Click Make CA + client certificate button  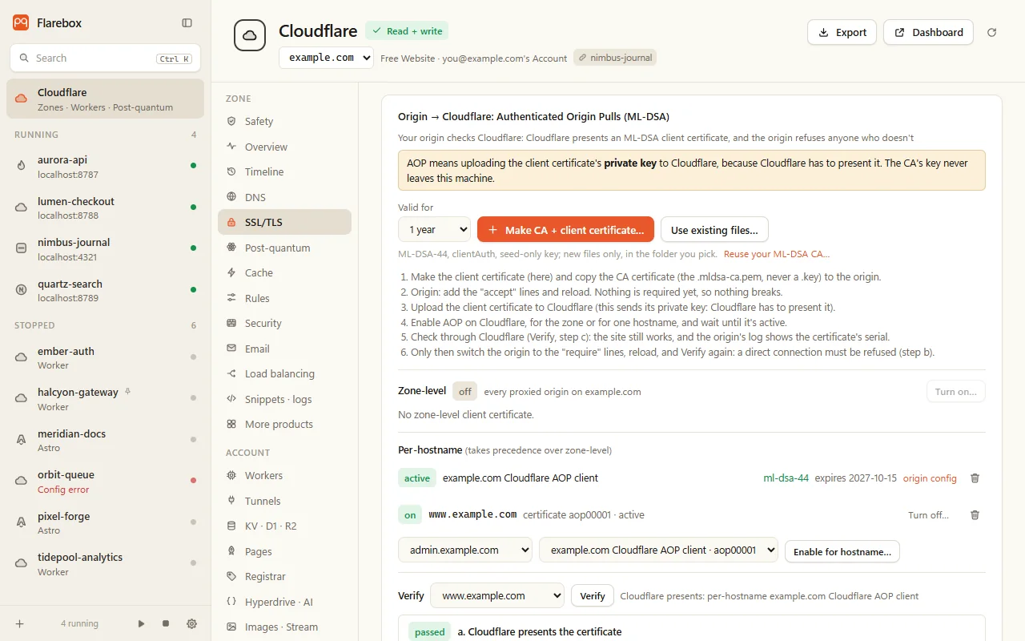click(x=565, y=230)
